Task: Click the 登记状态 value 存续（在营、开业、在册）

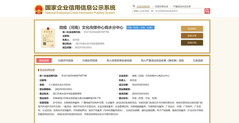Action: pyautogui.click(x=145, y=98)
